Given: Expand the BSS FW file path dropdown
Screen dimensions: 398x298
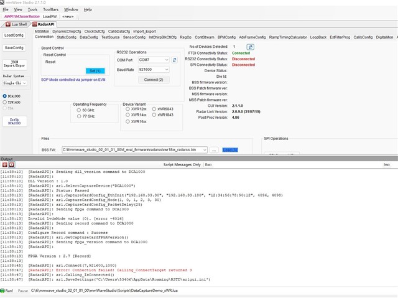Looking at the screenshot, I should pyautogui.click(x=205, y=150).
